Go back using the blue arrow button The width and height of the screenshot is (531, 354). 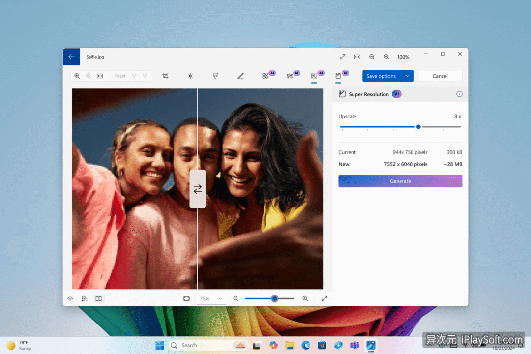pos(71,57)
